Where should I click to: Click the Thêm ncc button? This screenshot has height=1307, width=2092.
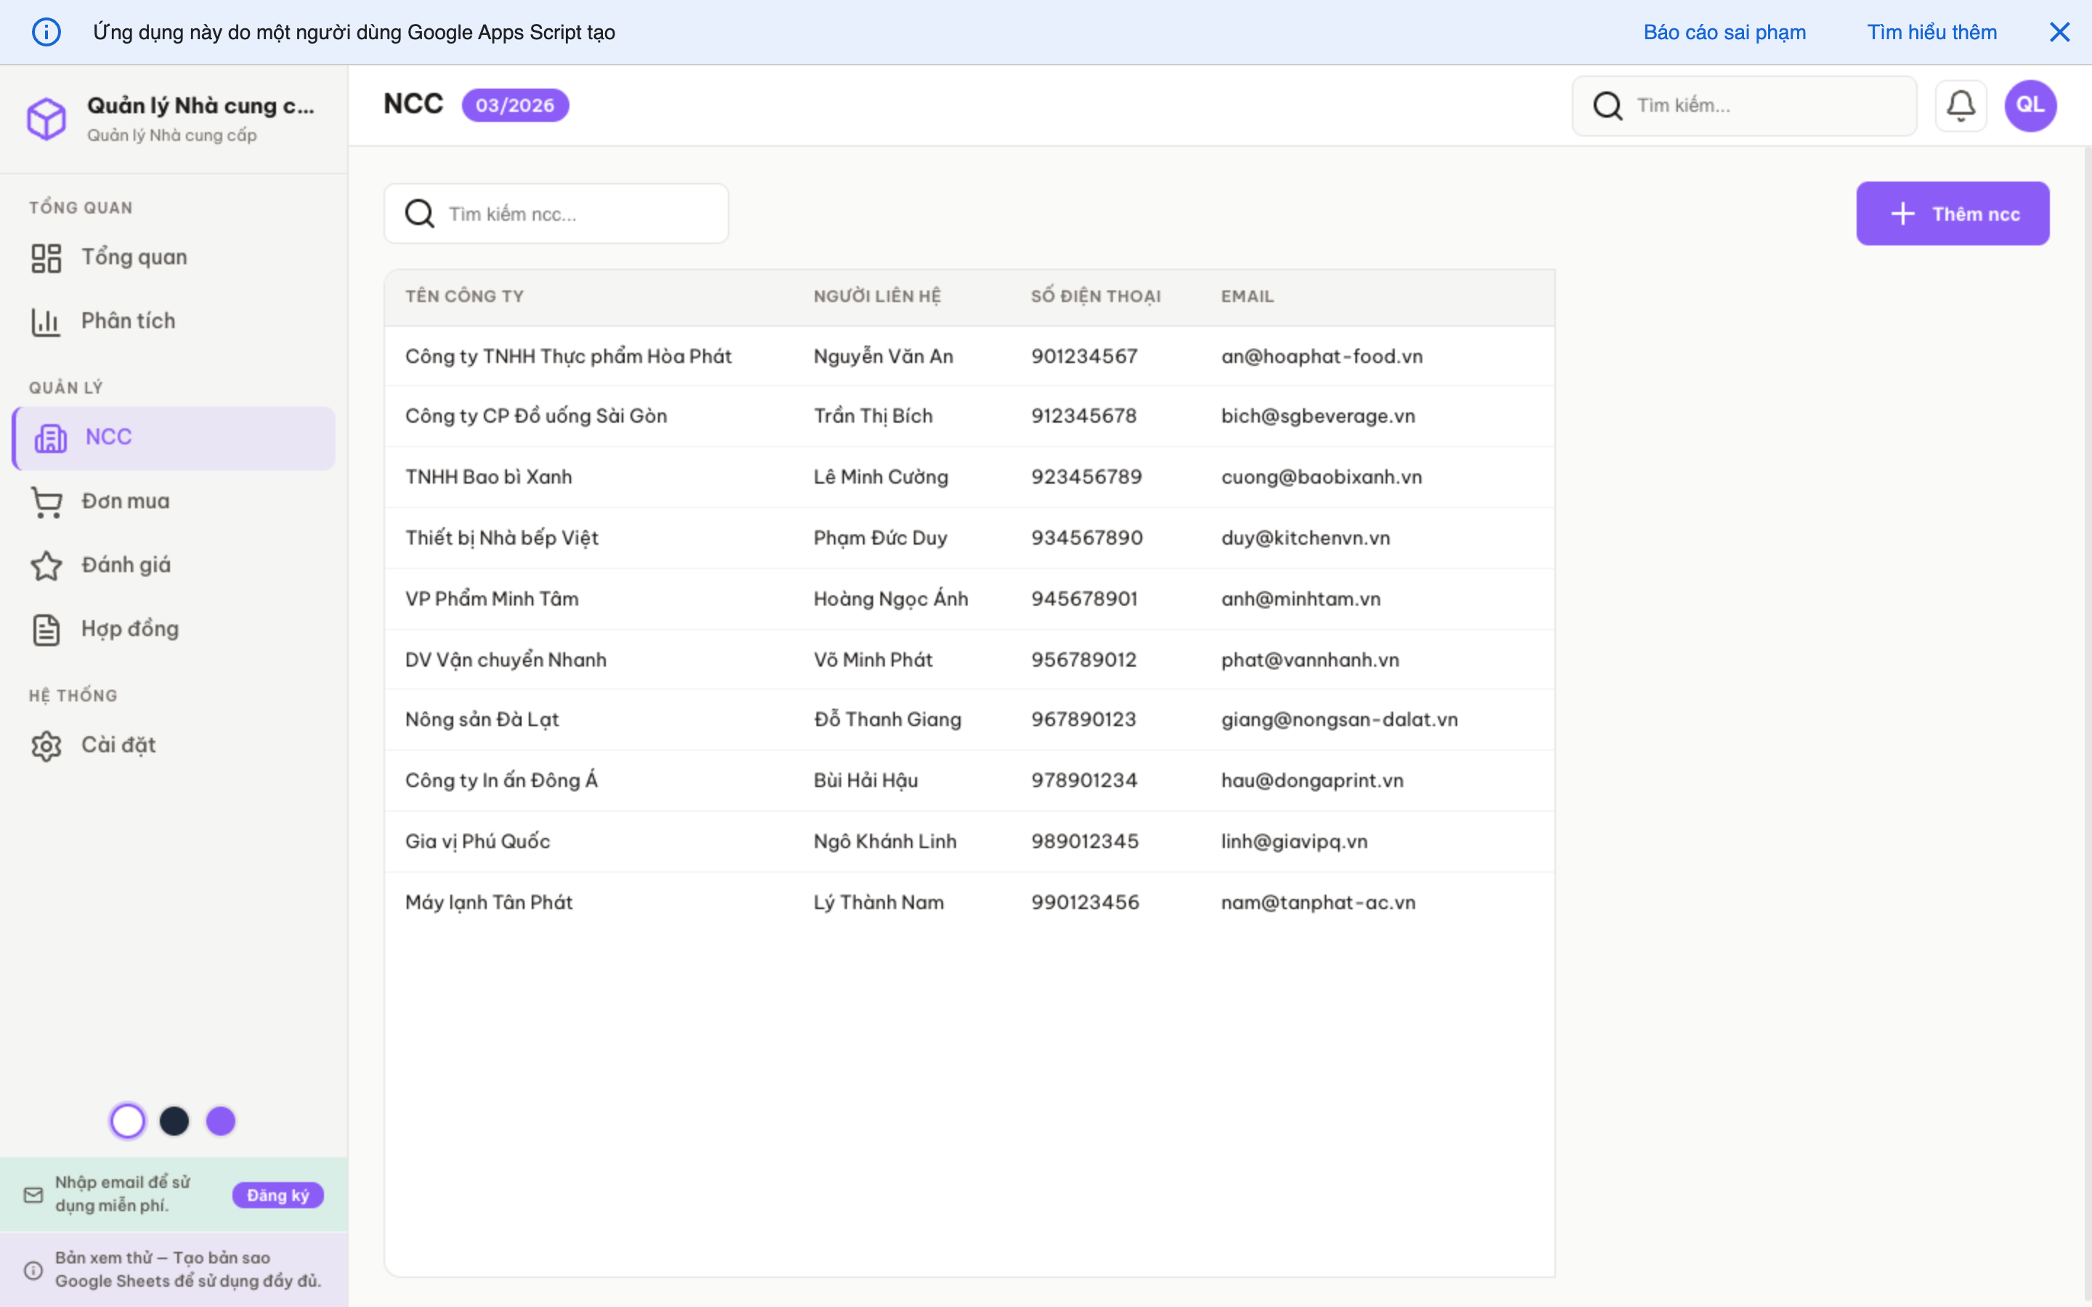[x=1953, y=213]
